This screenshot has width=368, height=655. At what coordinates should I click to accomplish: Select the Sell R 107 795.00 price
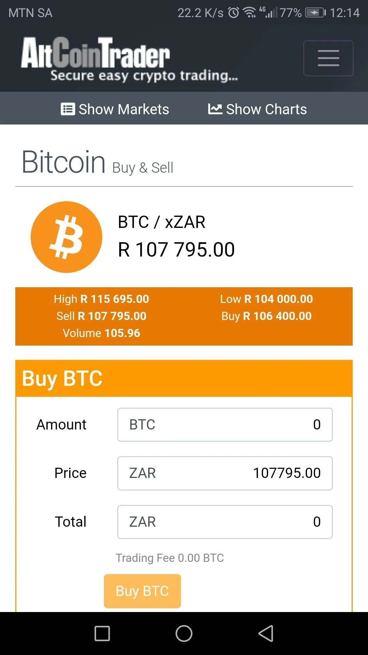(102, 316)
